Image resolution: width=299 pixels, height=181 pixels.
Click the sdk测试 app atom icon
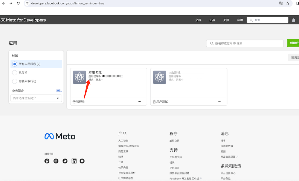[x=159, y=77]
